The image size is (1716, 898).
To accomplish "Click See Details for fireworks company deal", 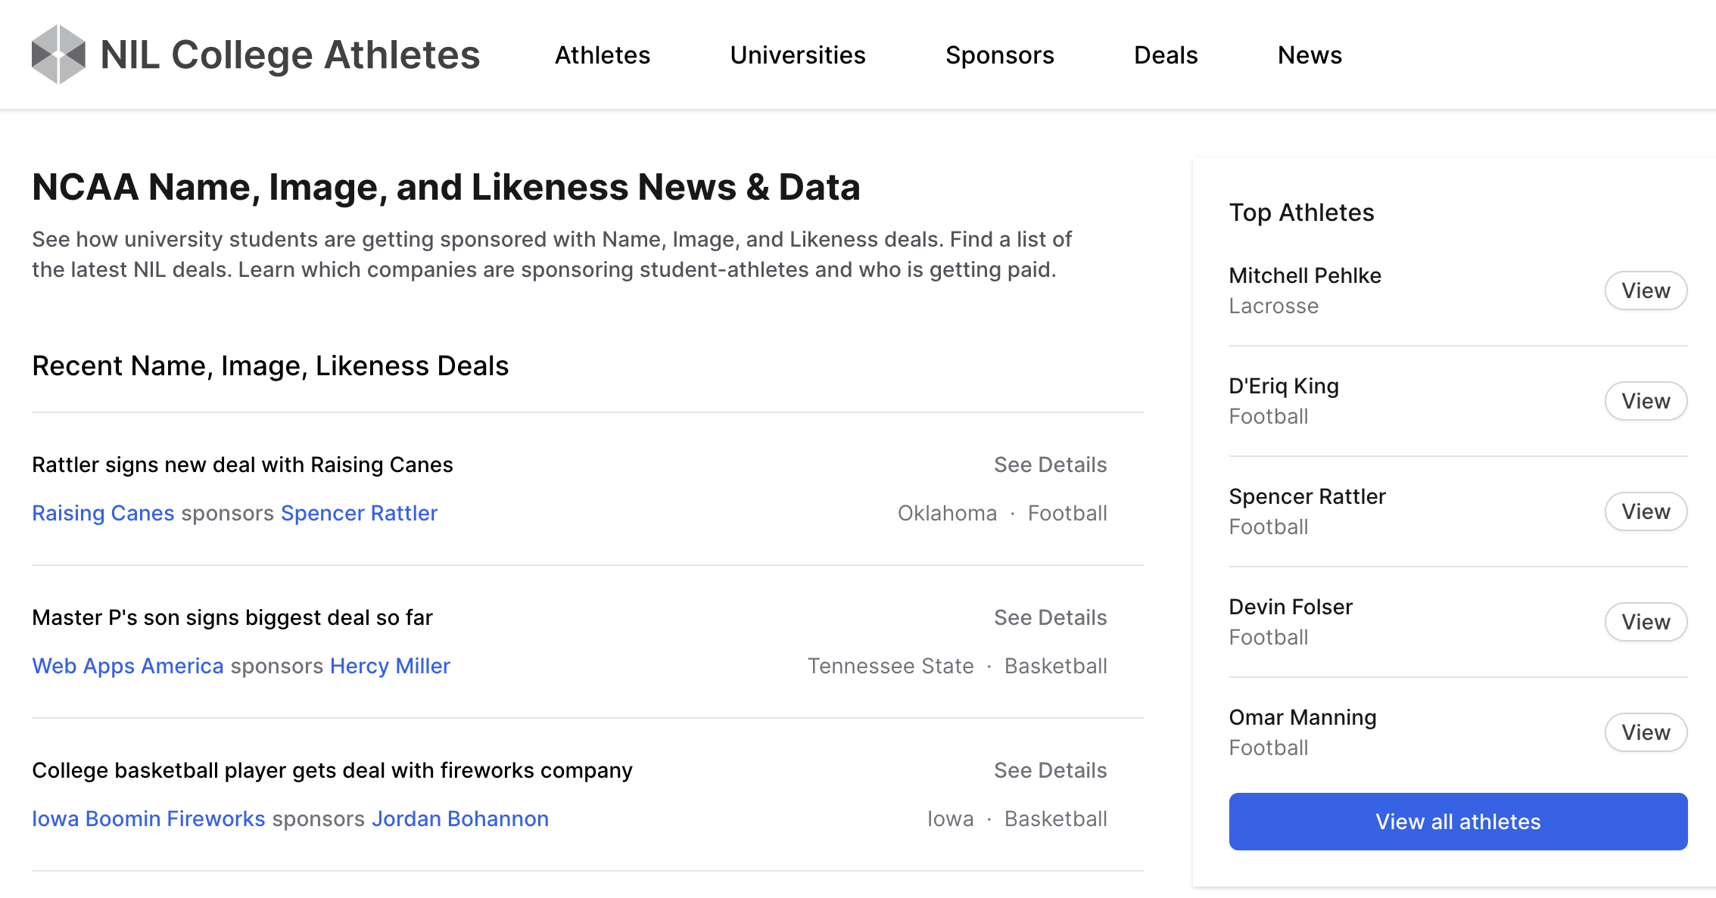I will [1049, 770].
